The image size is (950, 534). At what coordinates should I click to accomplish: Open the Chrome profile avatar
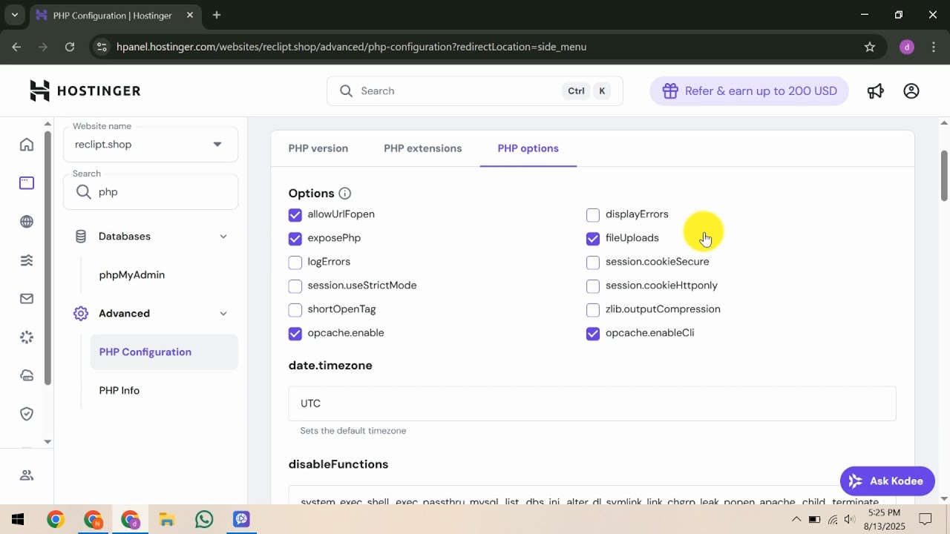click(x=907, y=47)
